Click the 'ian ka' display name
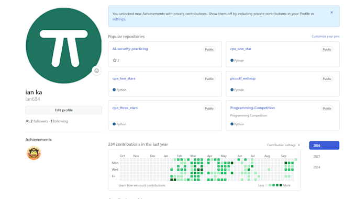356x199 pixels. (x=34, y=92)
